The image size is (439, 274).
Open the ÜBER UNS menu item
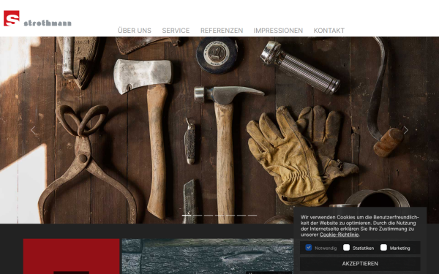point(135,30)
